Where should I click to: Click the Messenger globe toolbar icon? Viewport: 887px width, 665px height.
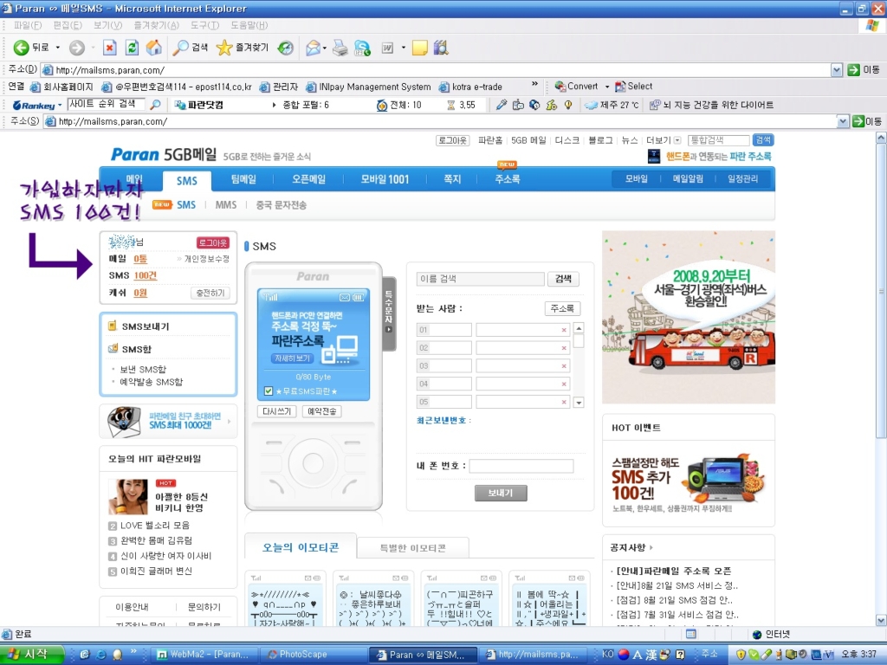pos(362,48)
